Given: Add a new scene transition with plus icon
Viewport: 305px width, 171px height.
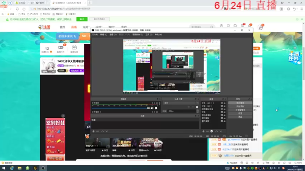Looking at the screenshot, I should point(189,107).
